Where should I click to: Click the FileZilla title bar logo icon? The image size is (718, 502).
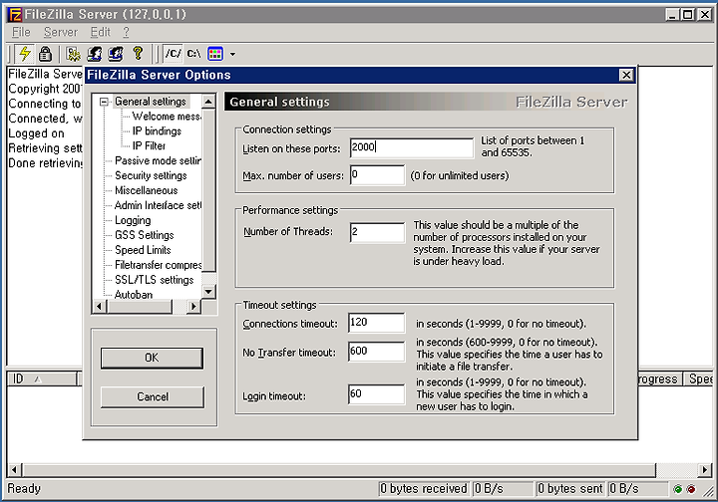pos(15,15)
